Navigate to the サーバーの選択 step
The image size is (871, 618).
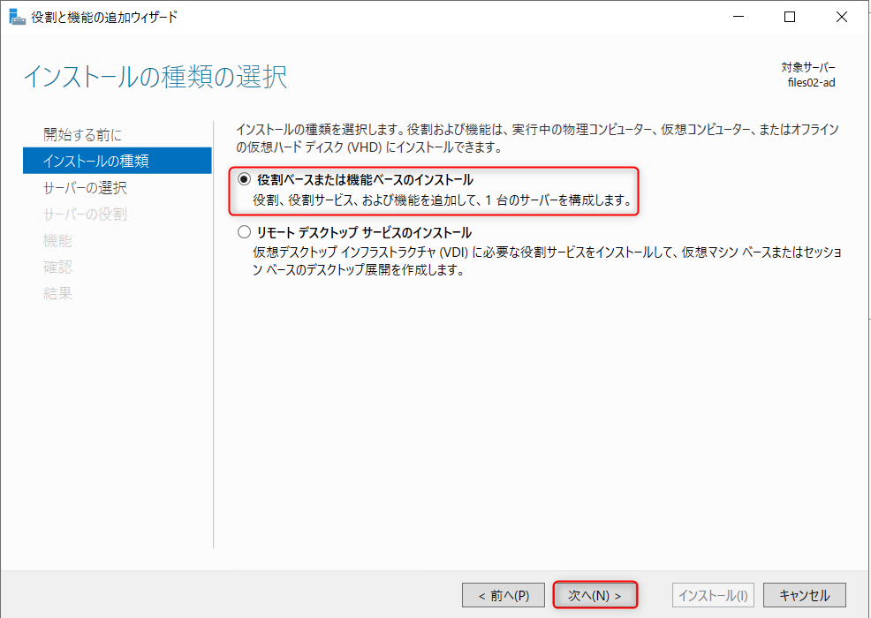(84, 187)
